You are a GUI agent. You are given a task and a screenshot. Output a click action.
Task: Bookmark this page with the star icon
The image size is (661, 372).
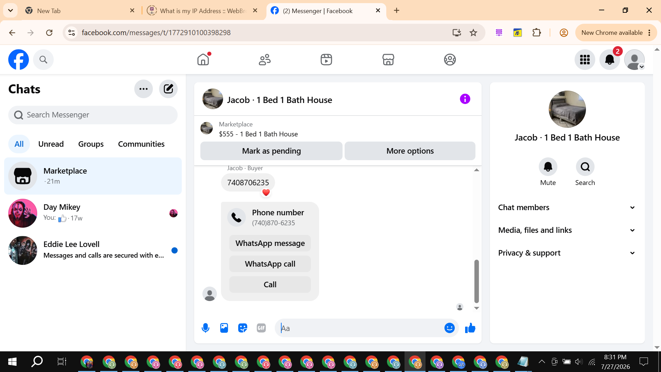pyautogui.click(x=473, y=33)
